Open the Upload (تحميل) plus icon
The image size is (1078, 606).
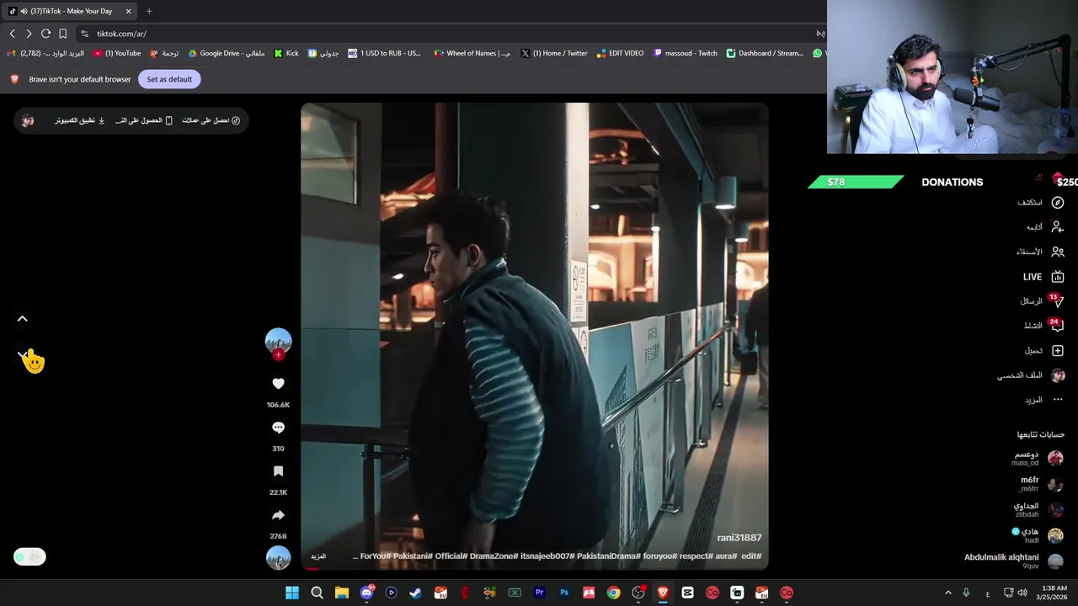(x=1058, y=350)
